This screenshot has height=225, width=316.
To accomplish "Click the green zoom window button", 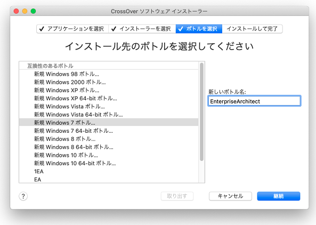I will click(33, 11).
